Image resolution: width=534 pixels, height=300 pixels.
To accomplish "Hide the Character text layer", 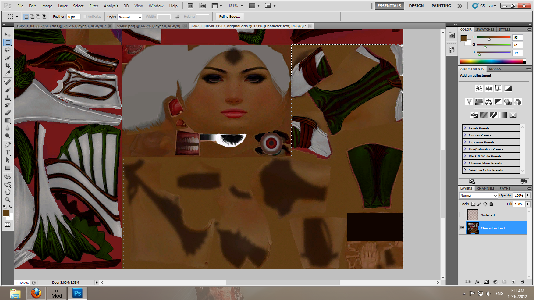I will click(462, 228).
